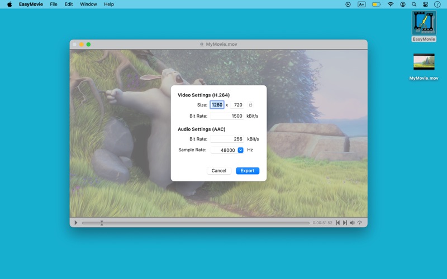Click the video Bit Rate field showing 1500
This screenshot has width=447, height=279.
(227, 116)
